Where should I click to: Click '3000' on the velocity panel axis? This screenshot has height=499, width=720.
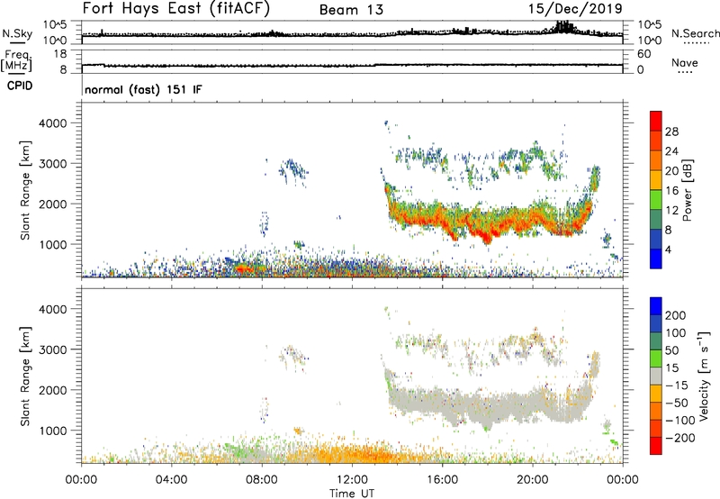click(x=52, y=349)
